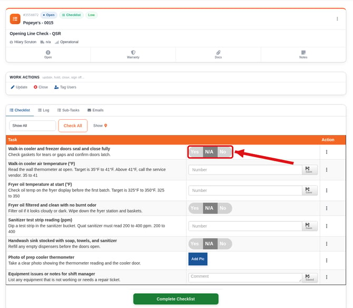Click the Close work order action
Screen dimensions: 353x308
pos(41,87)
